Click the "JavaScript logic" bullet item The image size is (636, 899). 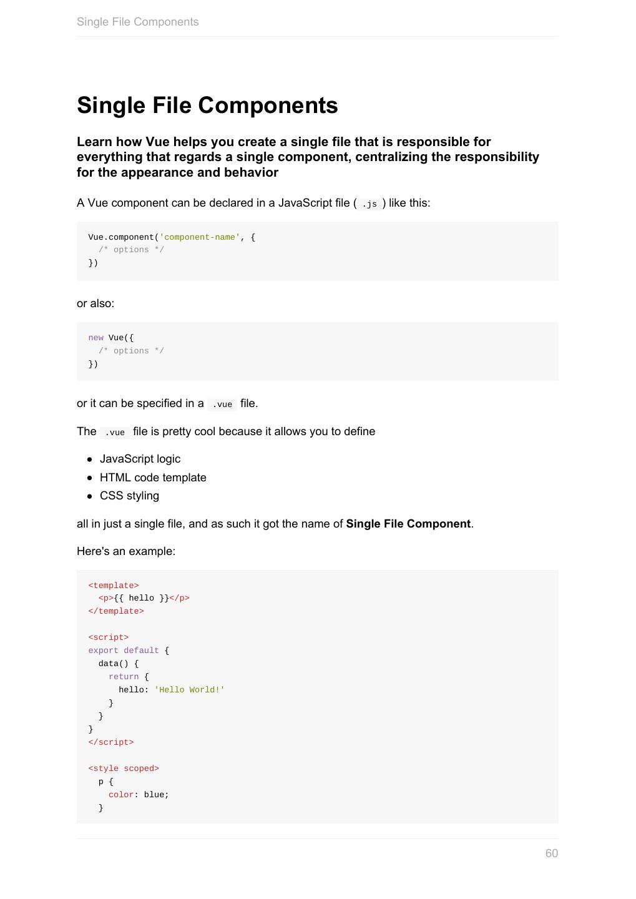pyautogui.click(x=140, y=459)
